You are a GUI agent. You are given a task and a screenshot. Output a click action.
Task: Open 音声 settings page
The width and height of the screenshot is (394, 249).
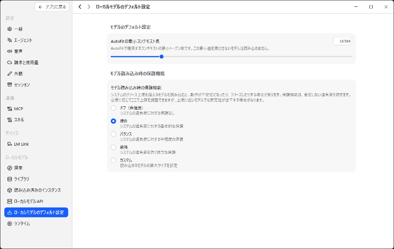point(36,51)
